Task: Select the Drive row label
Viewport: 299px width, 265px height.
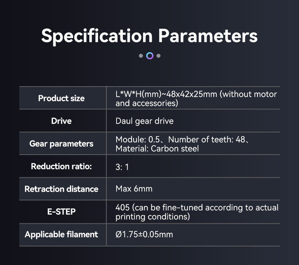Action: [x=61, y=121]
